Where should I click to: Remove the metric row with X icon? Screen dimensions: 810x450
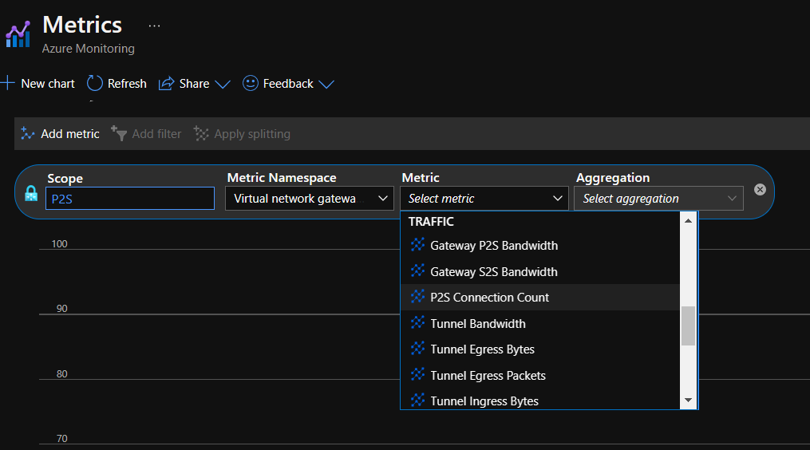coord(760,190)
